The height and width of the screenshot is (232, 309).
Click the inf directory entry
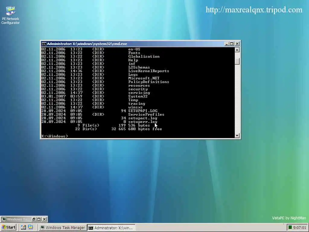[132, 63]
